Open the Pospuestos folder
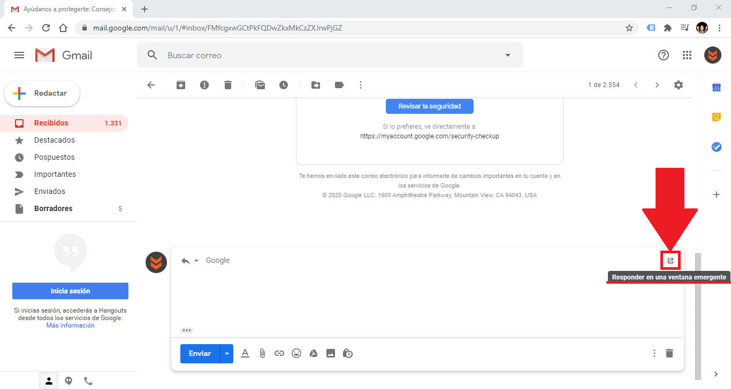Image resolution: width=731 pixels, height=389 pixels. click(x=64, y=157)
